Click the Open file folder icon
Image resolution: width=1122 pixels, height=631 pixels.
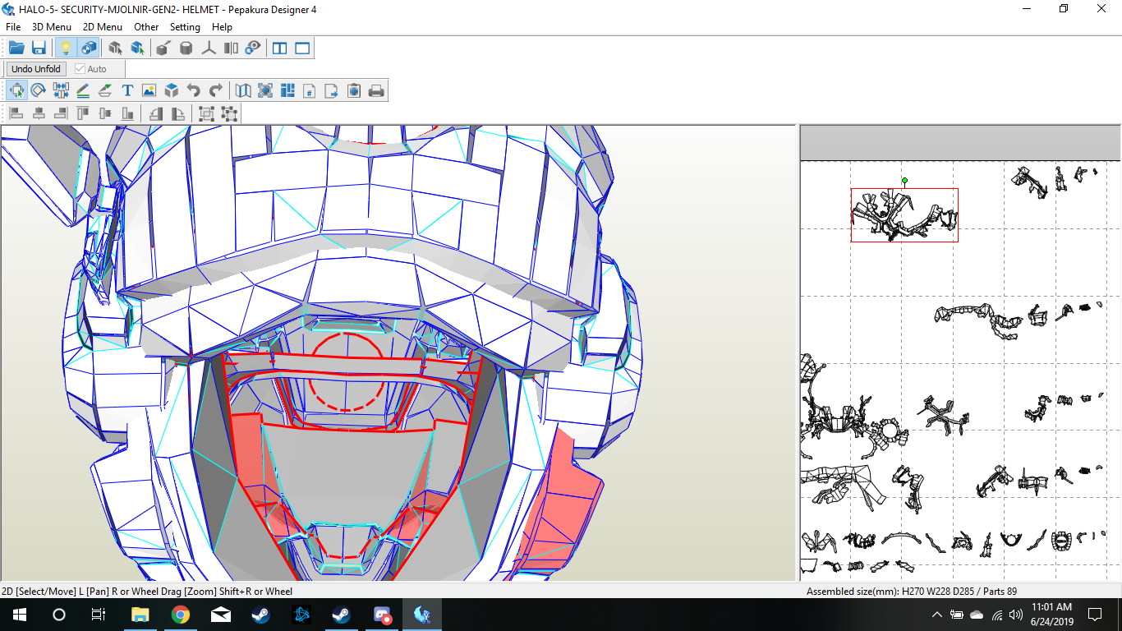click(x=16, y=48)
